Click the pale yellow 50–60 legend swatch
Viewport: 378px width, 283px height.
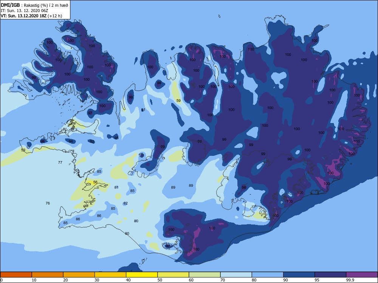173,275
